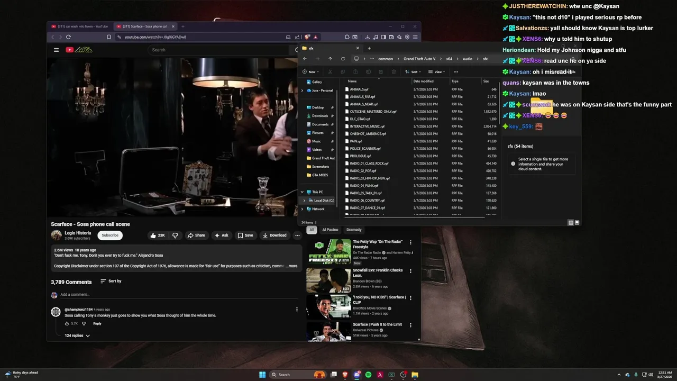
Task: Bookmark this page in browser
Action: (x=109, y=37)
